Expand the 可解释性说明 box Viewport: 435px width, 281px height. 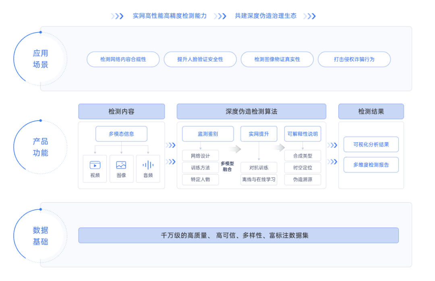click(x=302, y=134)
